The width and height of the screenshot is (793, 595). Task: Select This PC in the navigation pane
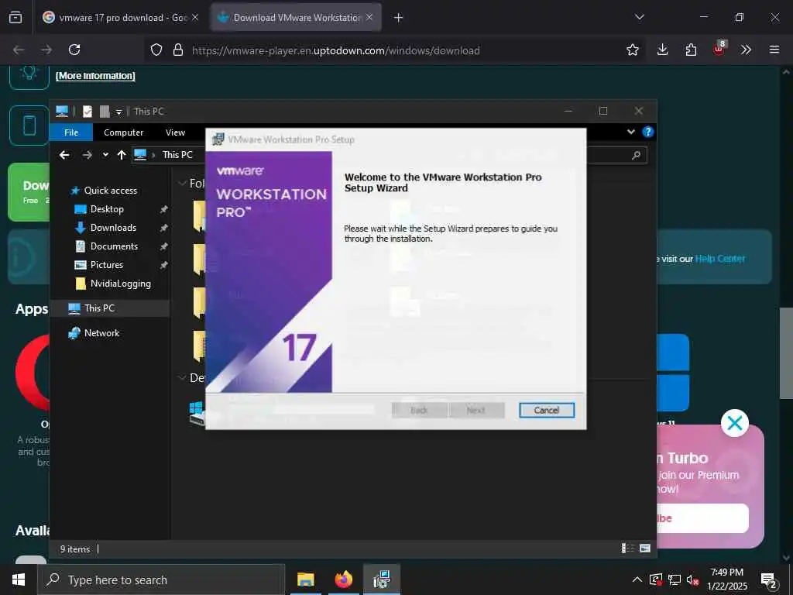100,308
